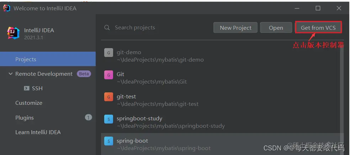Click the search magnifier icon
Image resolution: width=350 pixels, height=155 pixels.
coord(107,28)
